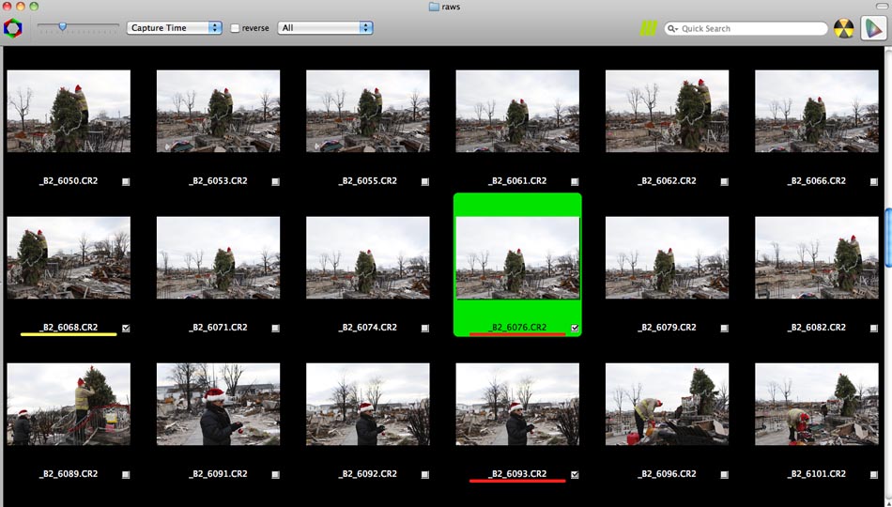Viewport: 892px width, 507px height.
Task: Tick the checkbox for _B2_6055.CR2
Action: coord(425,181)
